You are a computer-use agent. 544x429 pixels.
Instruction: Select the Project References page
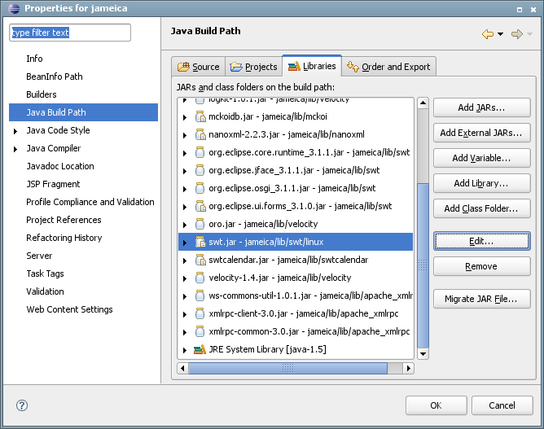click(64, 220)
